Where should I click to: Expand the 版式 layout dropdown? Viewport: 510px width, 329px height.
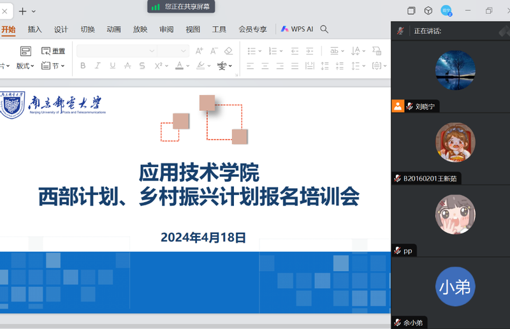25,66
